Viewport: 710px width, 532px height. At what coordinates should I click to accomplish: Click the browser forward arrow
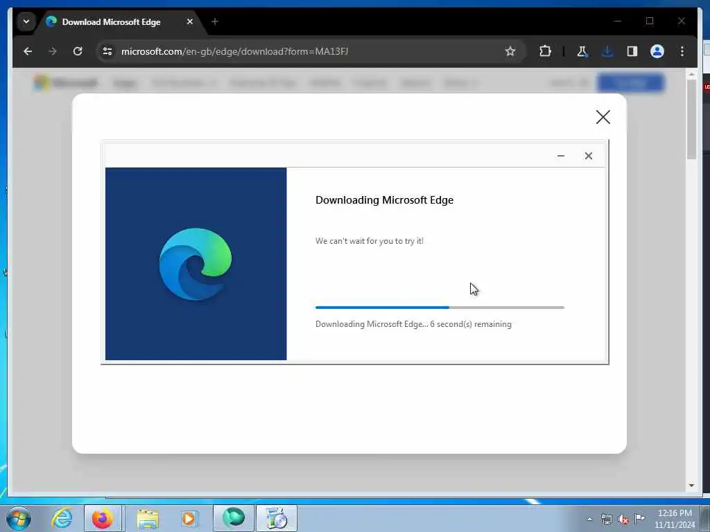[53, 51]
